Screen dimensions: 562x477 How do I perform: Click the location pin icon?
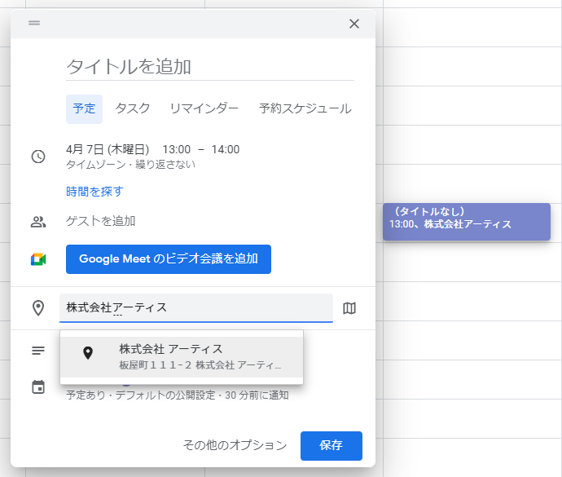[x=38, y=308]
